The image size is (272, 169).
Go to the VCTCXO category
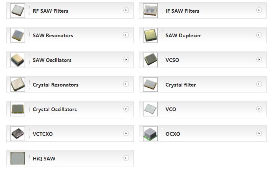[43, 134]
